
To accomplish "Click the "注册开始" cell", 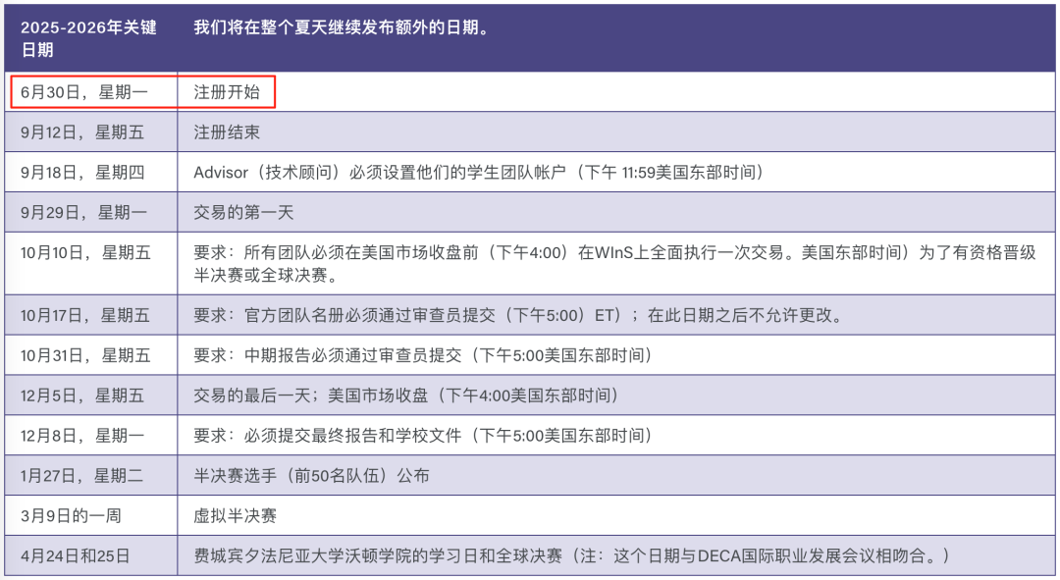I will pyautogui.click(x=615, y=92).
